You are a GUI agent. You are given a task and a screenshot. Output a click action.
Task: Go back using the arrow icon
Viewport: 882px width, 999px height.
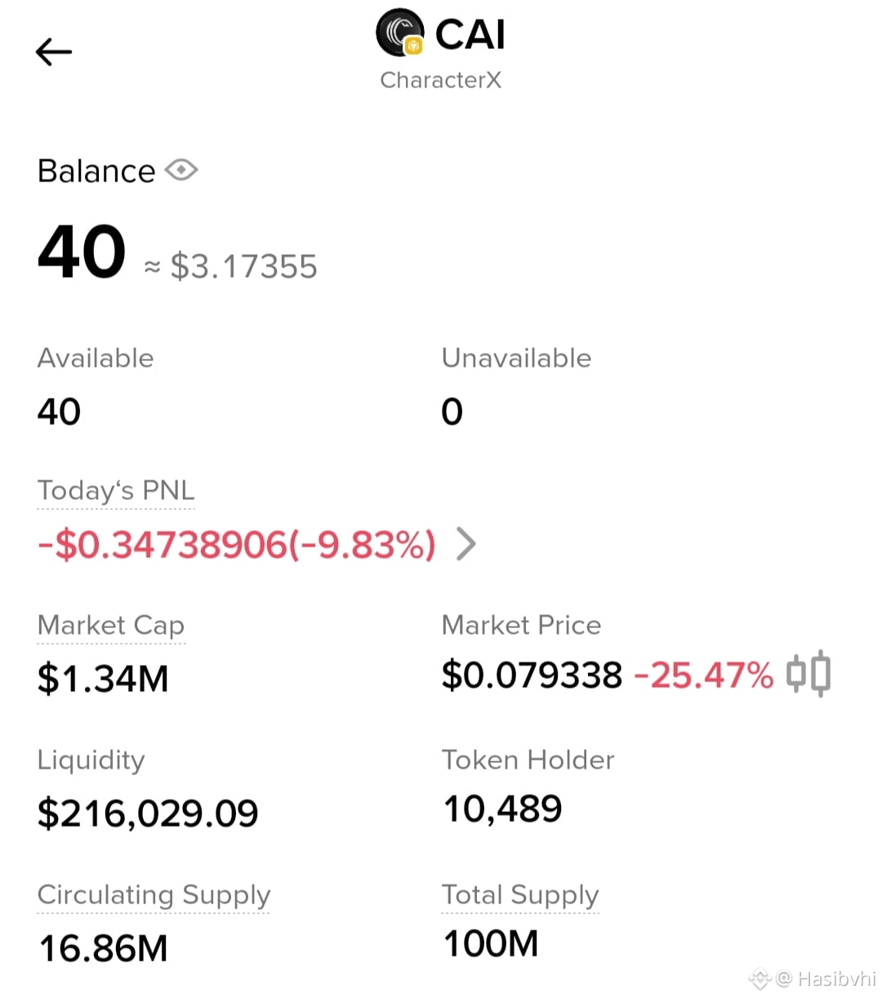pyautogui.click(x=54, y=52)
